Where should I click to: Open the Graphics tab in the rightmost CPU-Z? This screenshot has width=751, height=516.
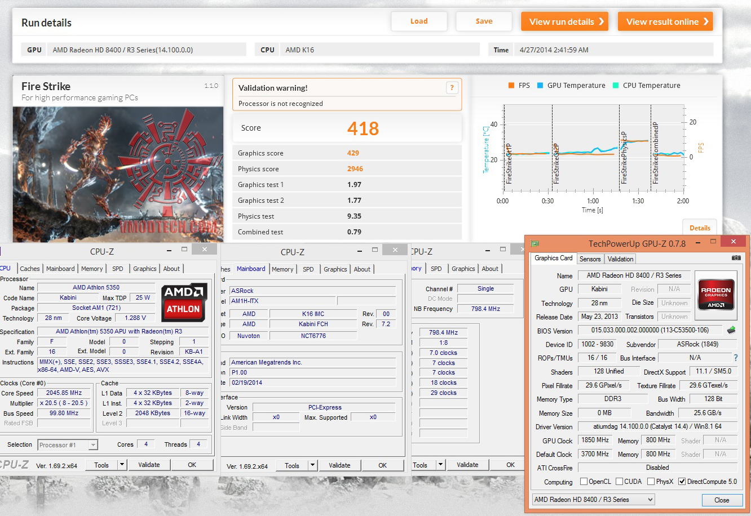pos(463,269)
